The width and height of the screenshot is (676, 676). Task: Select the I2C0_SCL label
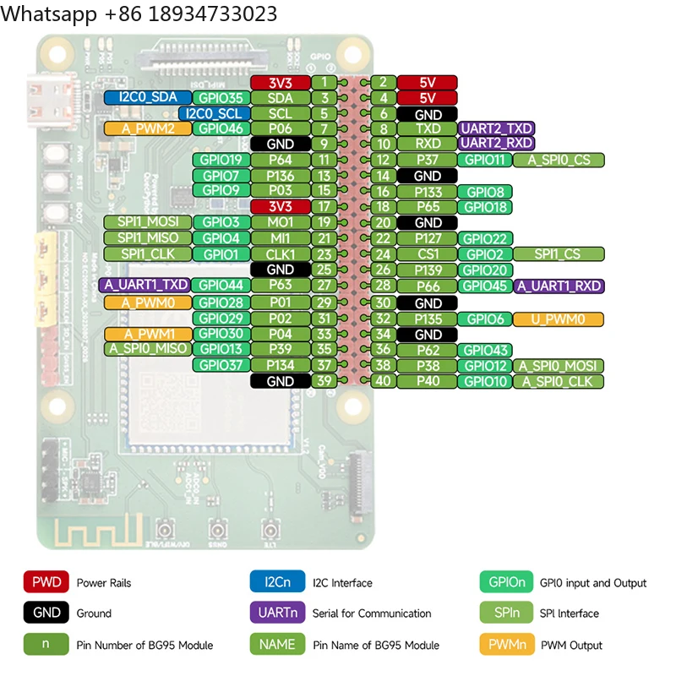coord(214,113)
